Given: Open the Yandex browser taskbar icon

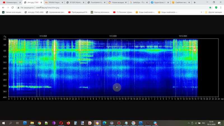Looking at the screenshot, I should (90, 123).
